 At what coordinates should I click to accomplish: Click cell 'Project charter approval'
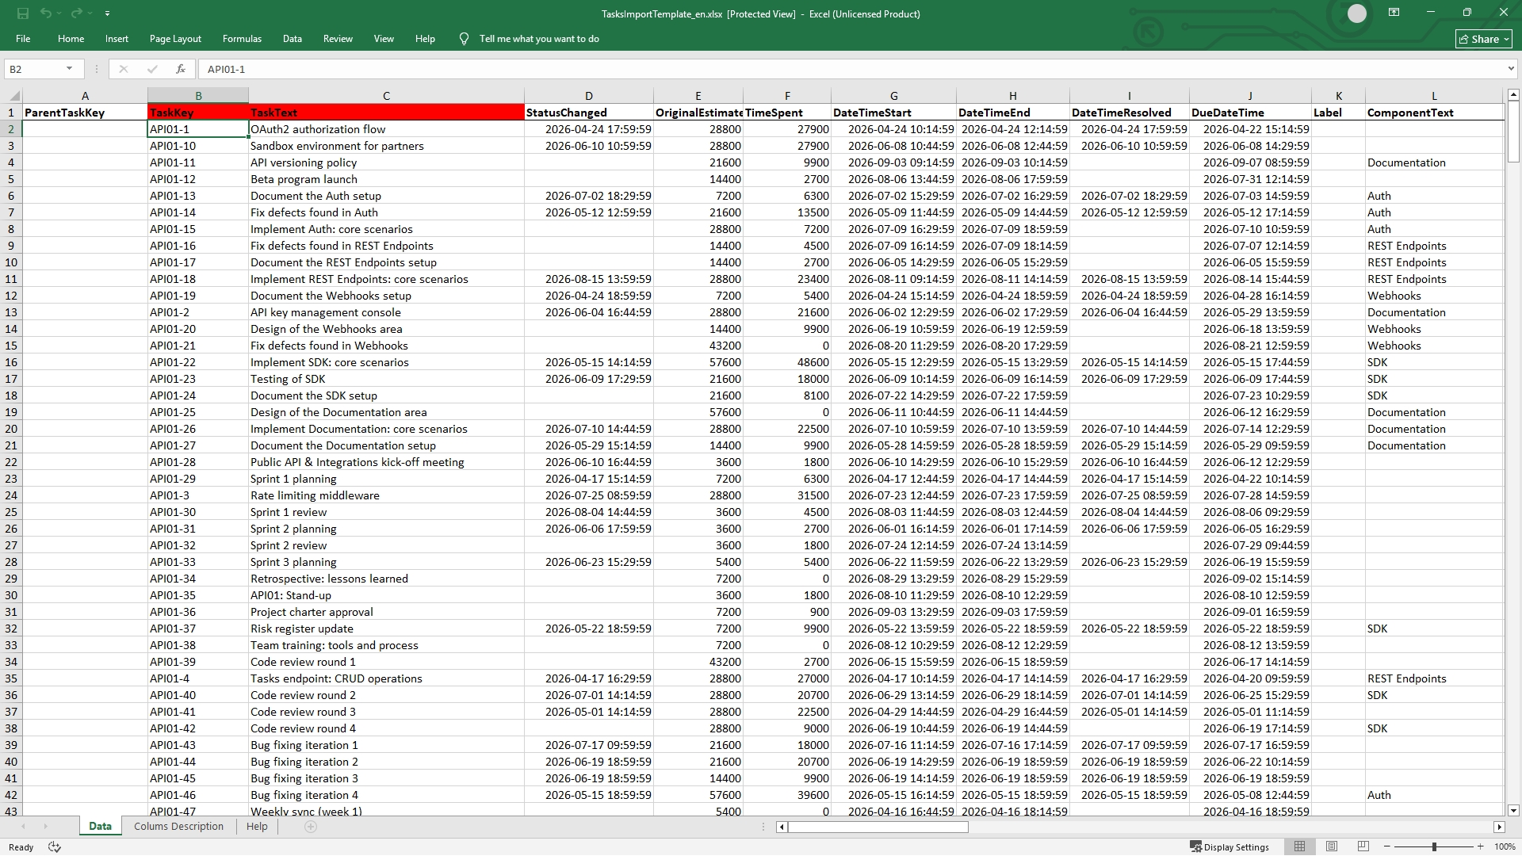coord(386,612)
